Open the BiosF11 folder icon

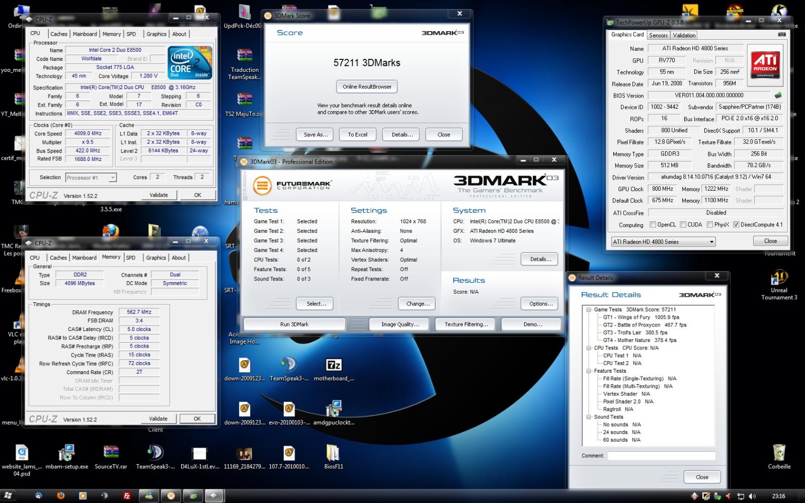(x=333, y=457)
